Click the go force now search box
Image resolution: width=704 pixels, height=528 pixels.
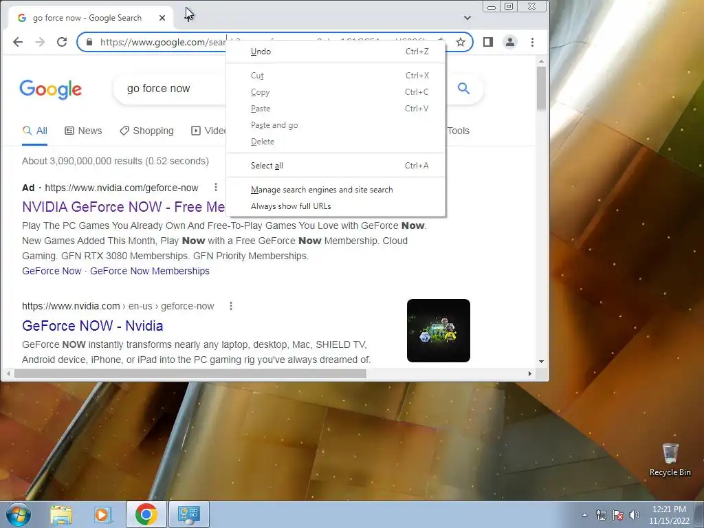point(170,89)
